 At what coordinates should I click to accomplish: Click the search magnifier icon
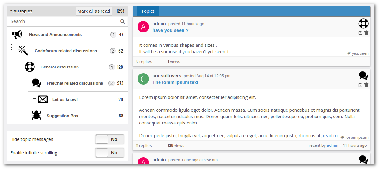point(123,21)
